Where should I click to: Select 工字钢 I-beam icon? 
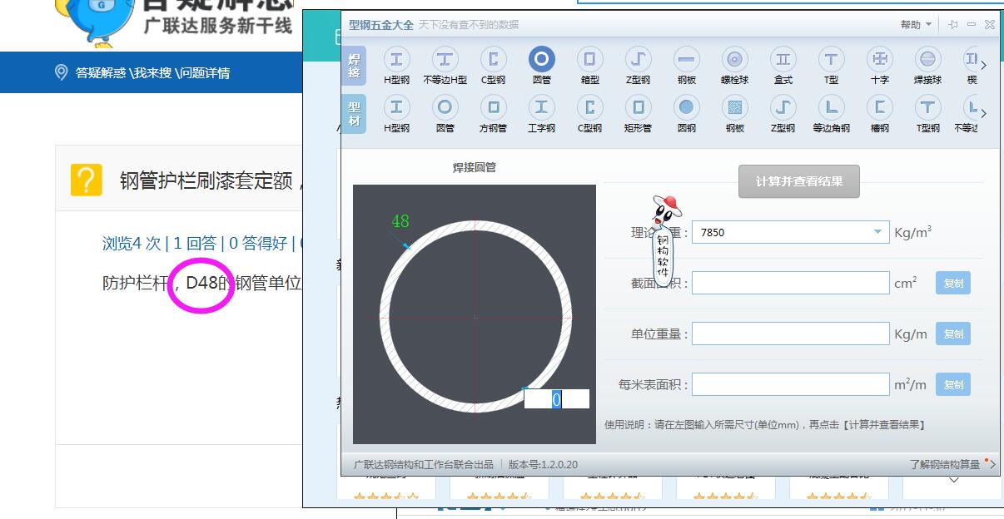point(542,114)
